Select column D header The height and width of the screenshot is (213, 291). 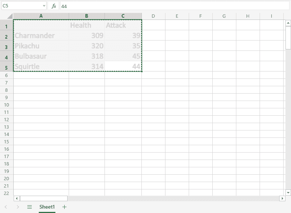click(153, 16)
